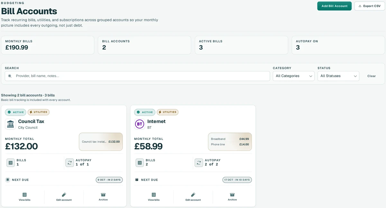
Task: Click the Council Tax bank building icon
Action: [10, 124]
